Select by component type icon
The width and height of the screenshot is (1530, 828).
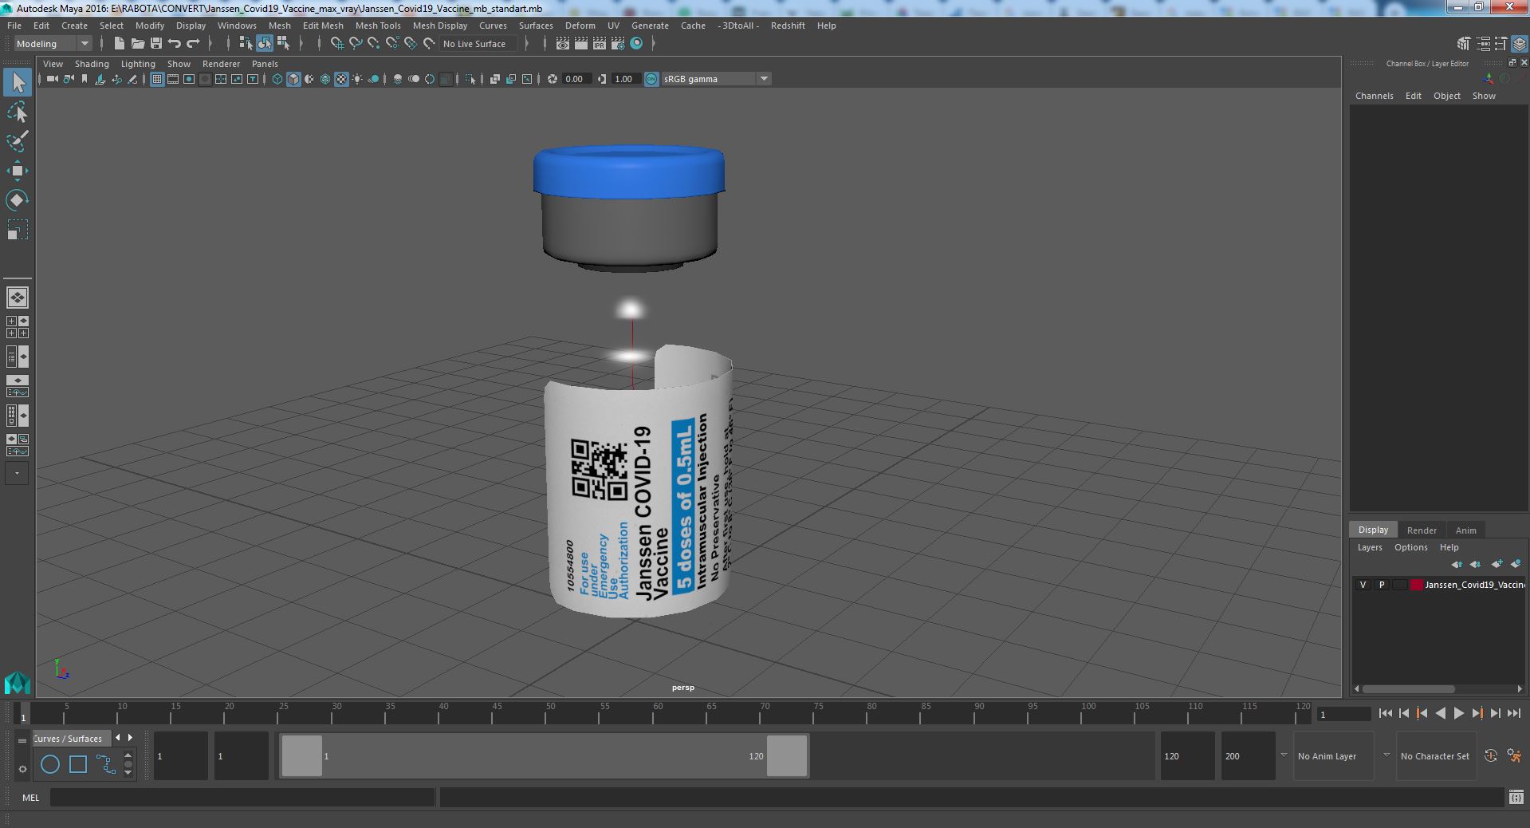click(283, 43)
